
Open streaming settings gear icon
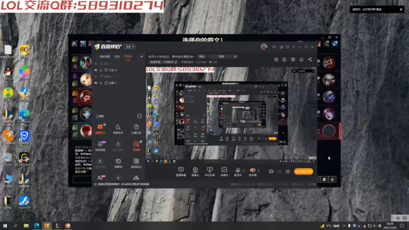(x=288, y=171)
